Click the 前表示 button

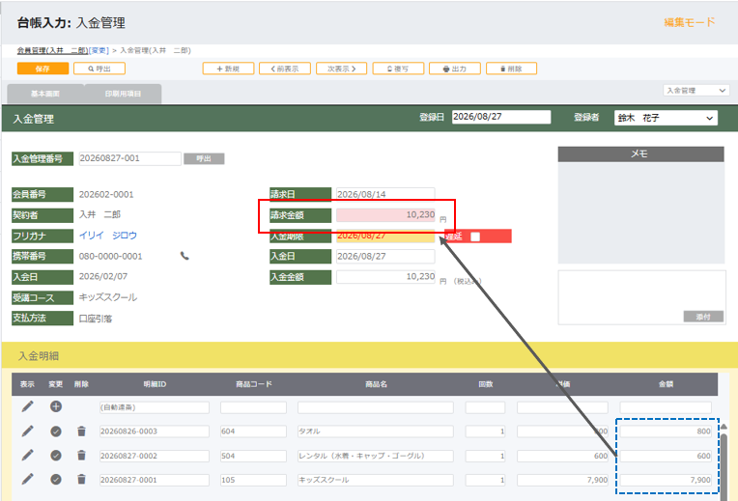point(285,69)
